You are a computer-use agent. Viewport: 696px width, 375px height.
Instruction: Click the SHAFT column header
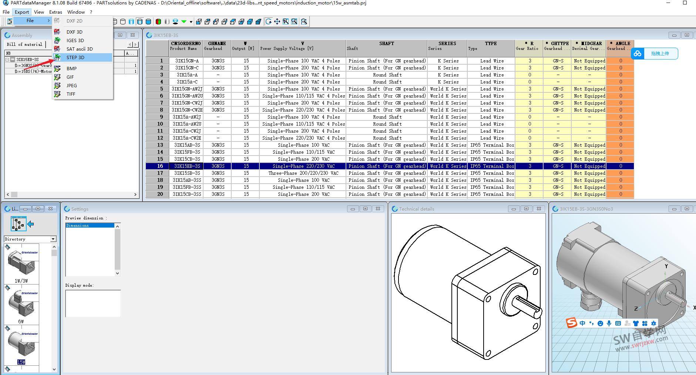coord(386,46)
